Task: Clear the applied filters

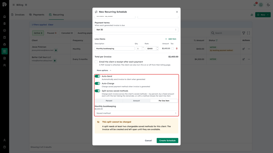Action: (x=51, y=25)
